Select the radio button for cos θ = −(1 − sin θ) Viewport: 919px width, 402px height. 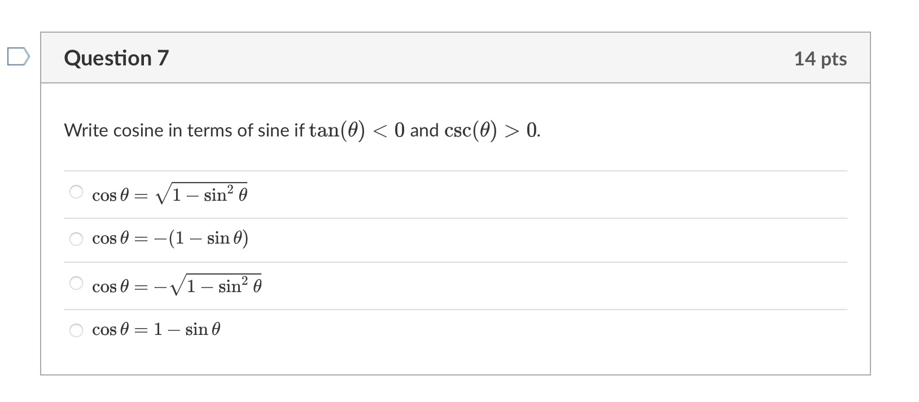pos(77,238)
